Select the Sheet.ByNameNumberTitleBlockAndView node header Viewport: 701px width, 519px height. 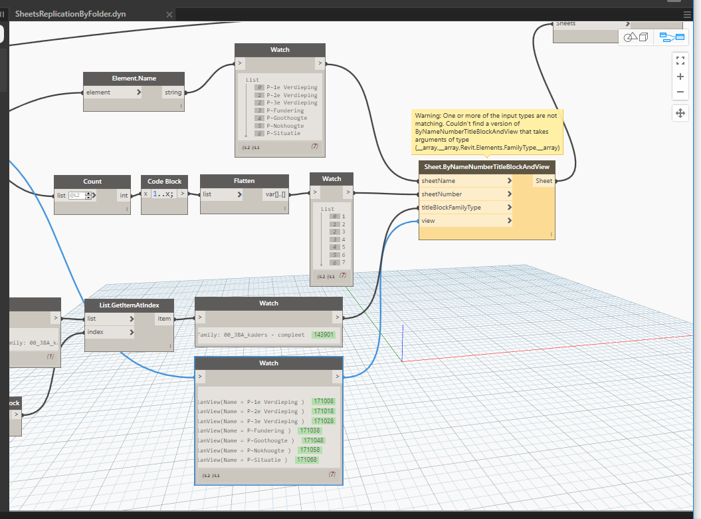(486, 166)
